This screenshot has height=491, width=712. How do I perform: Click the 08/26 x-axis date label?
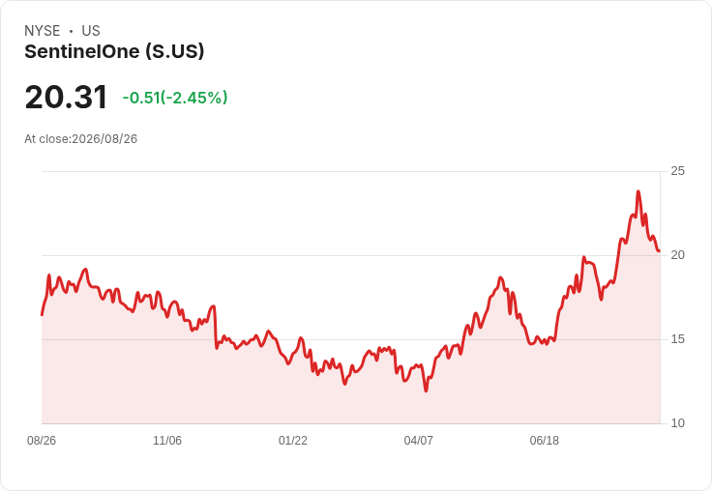tap(42, 440)
